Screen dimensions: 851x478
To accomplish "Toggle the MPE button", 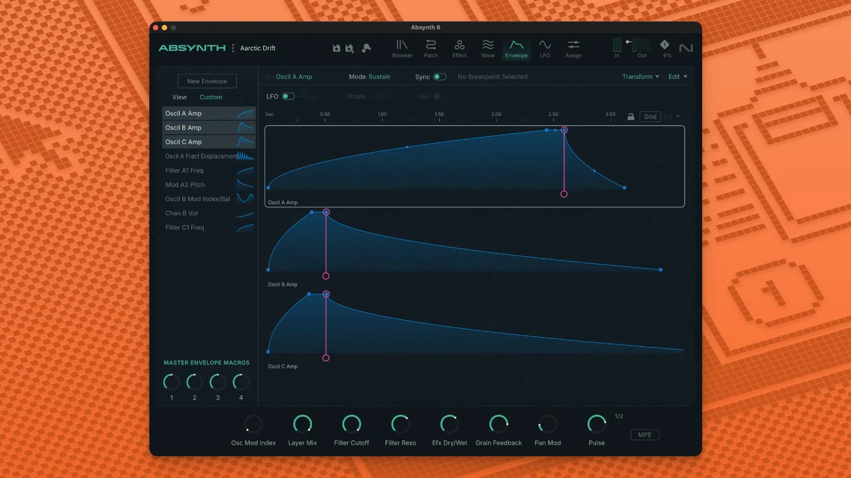I will pos(644,434).
